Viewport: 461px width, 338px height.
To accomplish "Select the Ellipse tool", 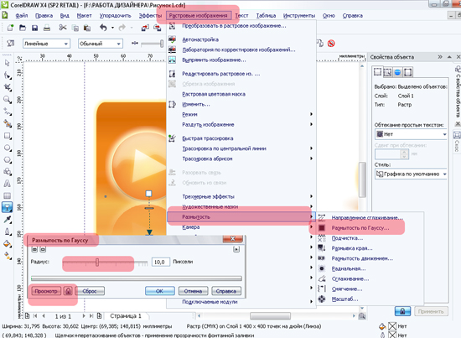I will coord(8,148).
